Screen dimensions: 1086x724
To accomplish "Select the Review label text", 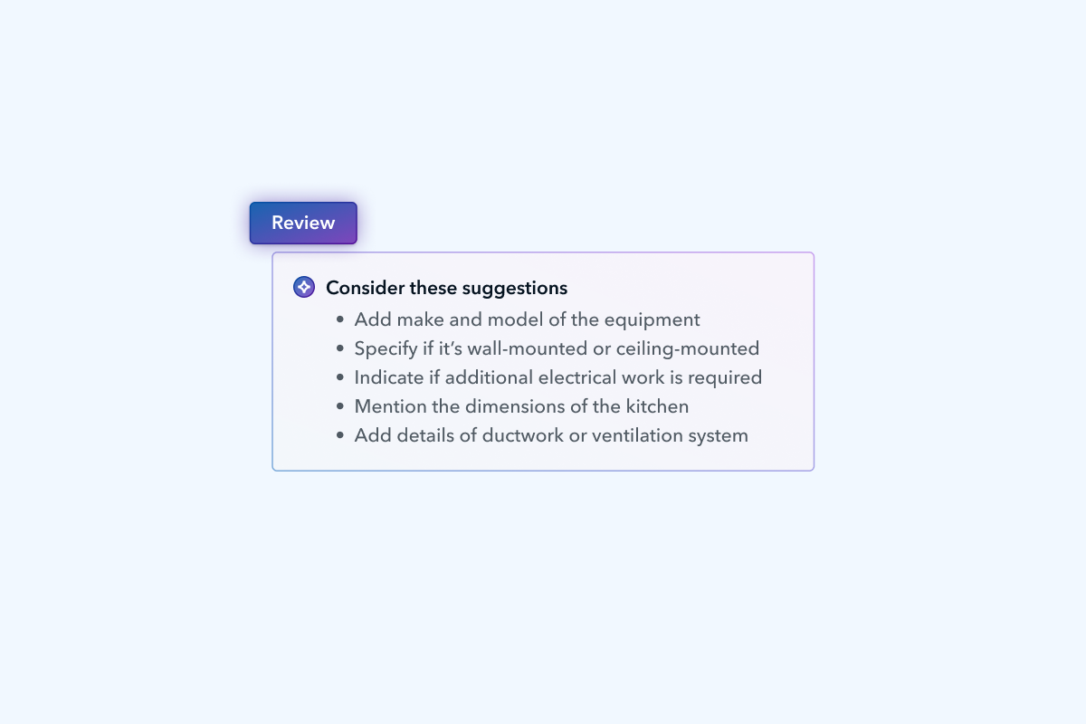I will [303, 223].
